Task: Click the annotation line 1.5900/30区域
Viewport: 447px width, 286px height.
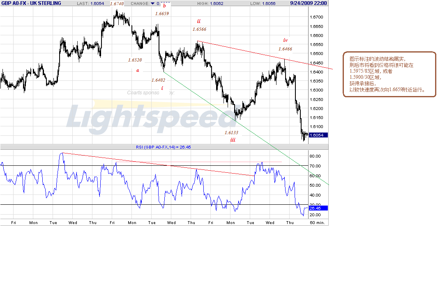Action: click(366, 77)
